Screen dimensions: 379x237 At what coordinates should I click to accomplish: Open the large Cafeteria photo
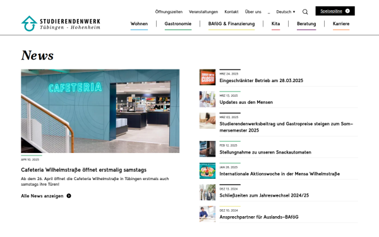pos(100,111)
